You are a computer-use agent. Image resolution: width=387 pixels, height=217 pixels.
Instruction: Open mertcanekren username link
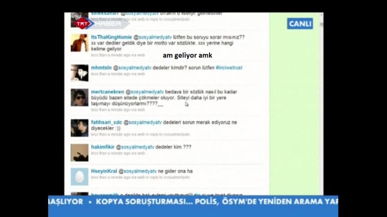(107, 92)
